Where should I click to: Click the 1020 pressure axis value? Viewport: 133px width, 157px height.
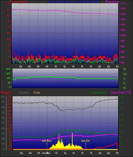pyautogui.click(x=123, y=14)
